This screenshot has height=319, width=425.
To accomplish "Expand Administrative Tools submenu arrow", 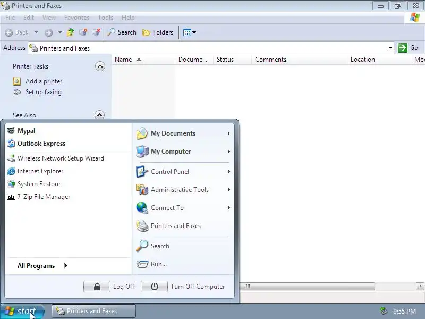I will (229, 190).
